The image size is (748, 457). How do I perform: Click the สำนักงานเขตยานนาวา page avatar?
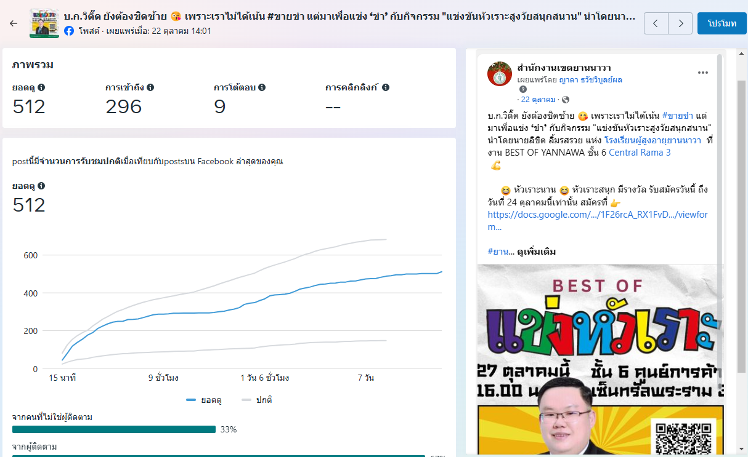500,74
